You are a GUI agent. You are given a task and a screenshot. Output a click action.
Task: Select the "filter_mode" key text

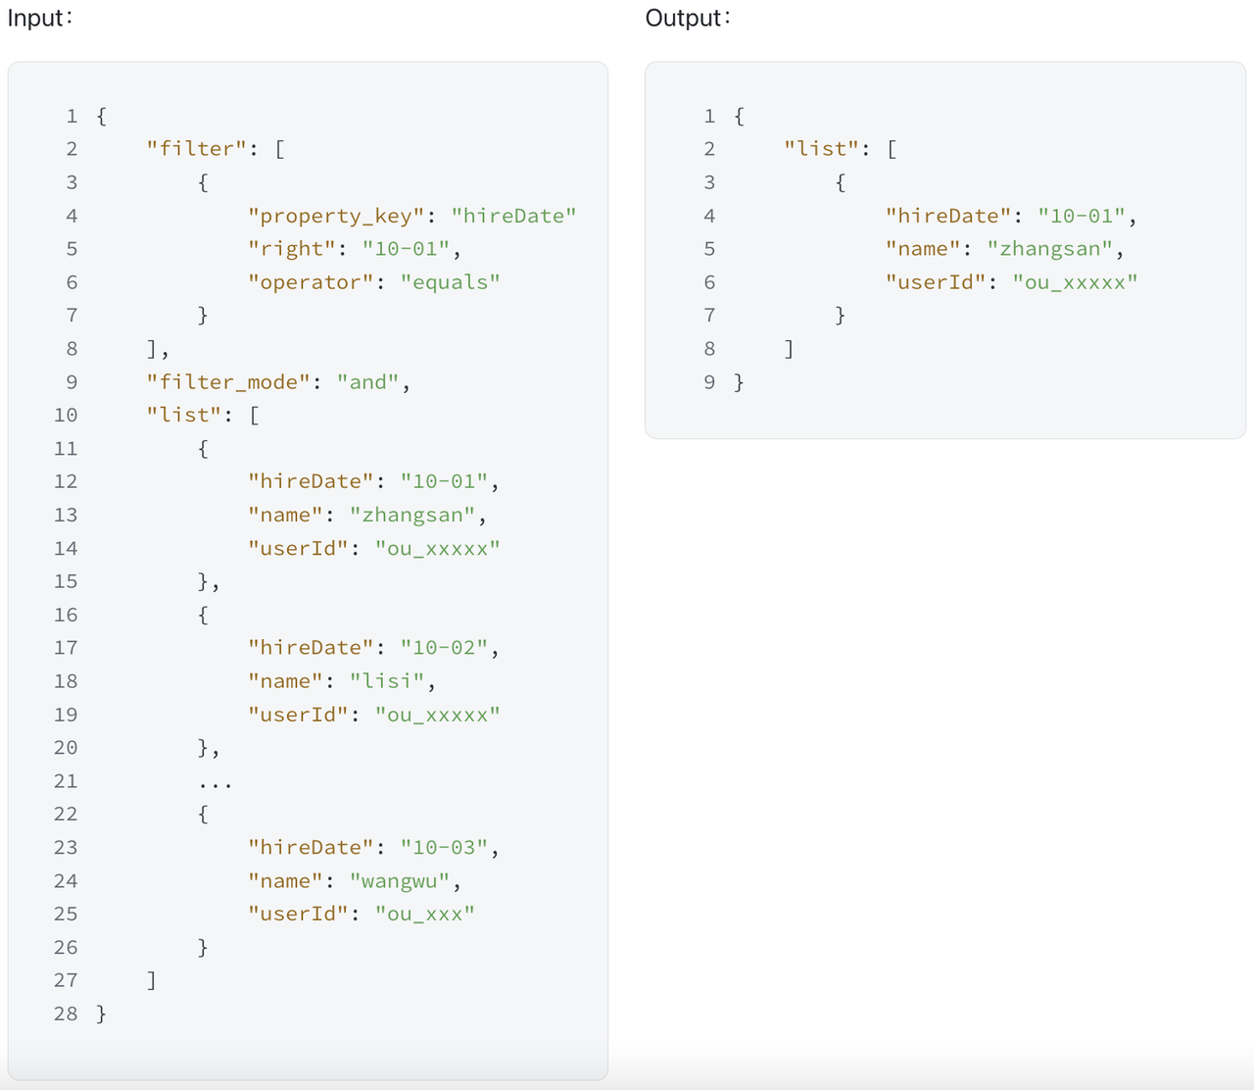click(x=226, y=381)
